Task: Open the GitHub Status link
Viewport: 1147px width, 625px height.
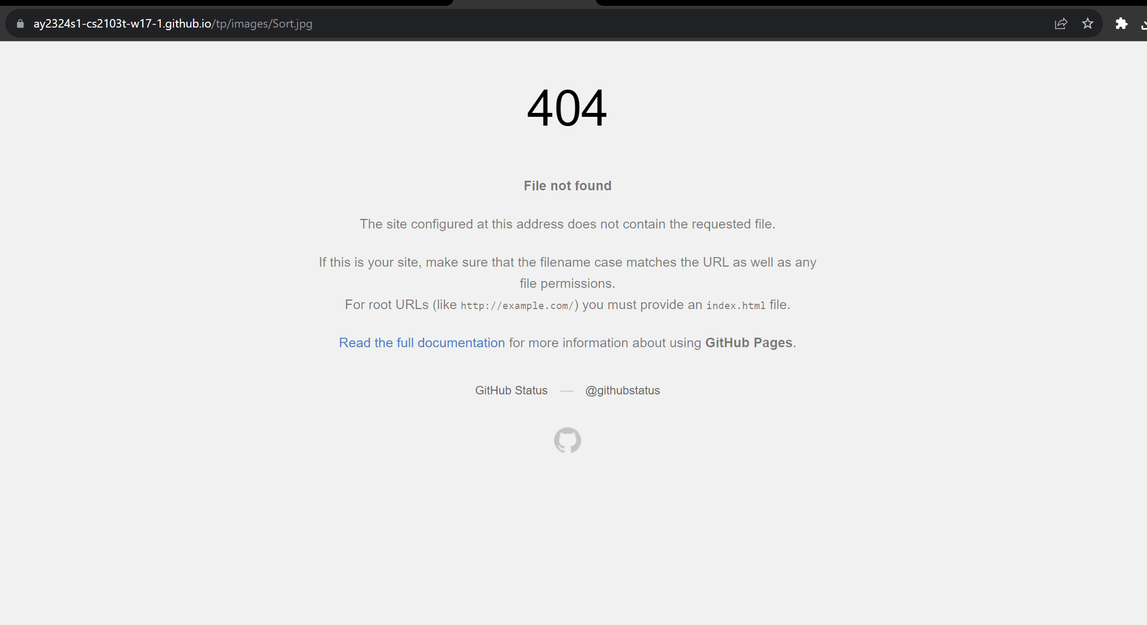Action: click(x=511, y=391)
